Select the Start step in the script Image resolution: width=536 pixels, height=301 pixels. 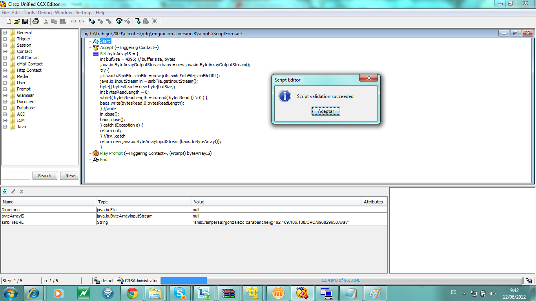(105, 41)
